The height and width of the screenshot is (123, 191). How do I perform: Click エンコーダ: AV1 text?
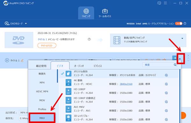tap(82, 111)
